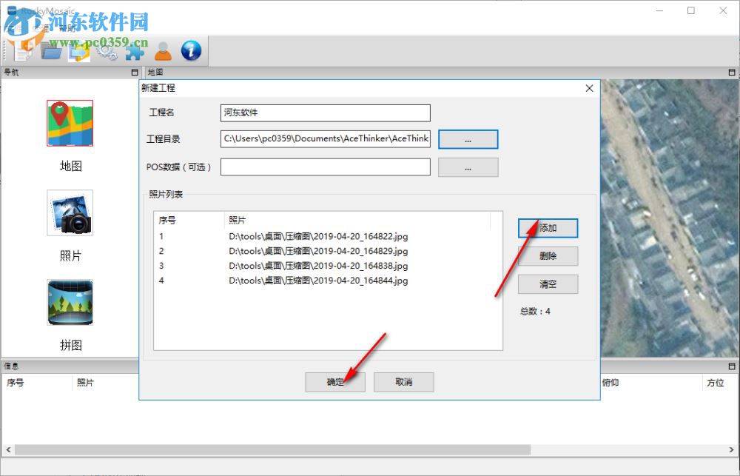Image resolution: width=740 pixels, height=476 pixels.
Task: Click inside the 工程名 text field
Action: pos(324,113)
